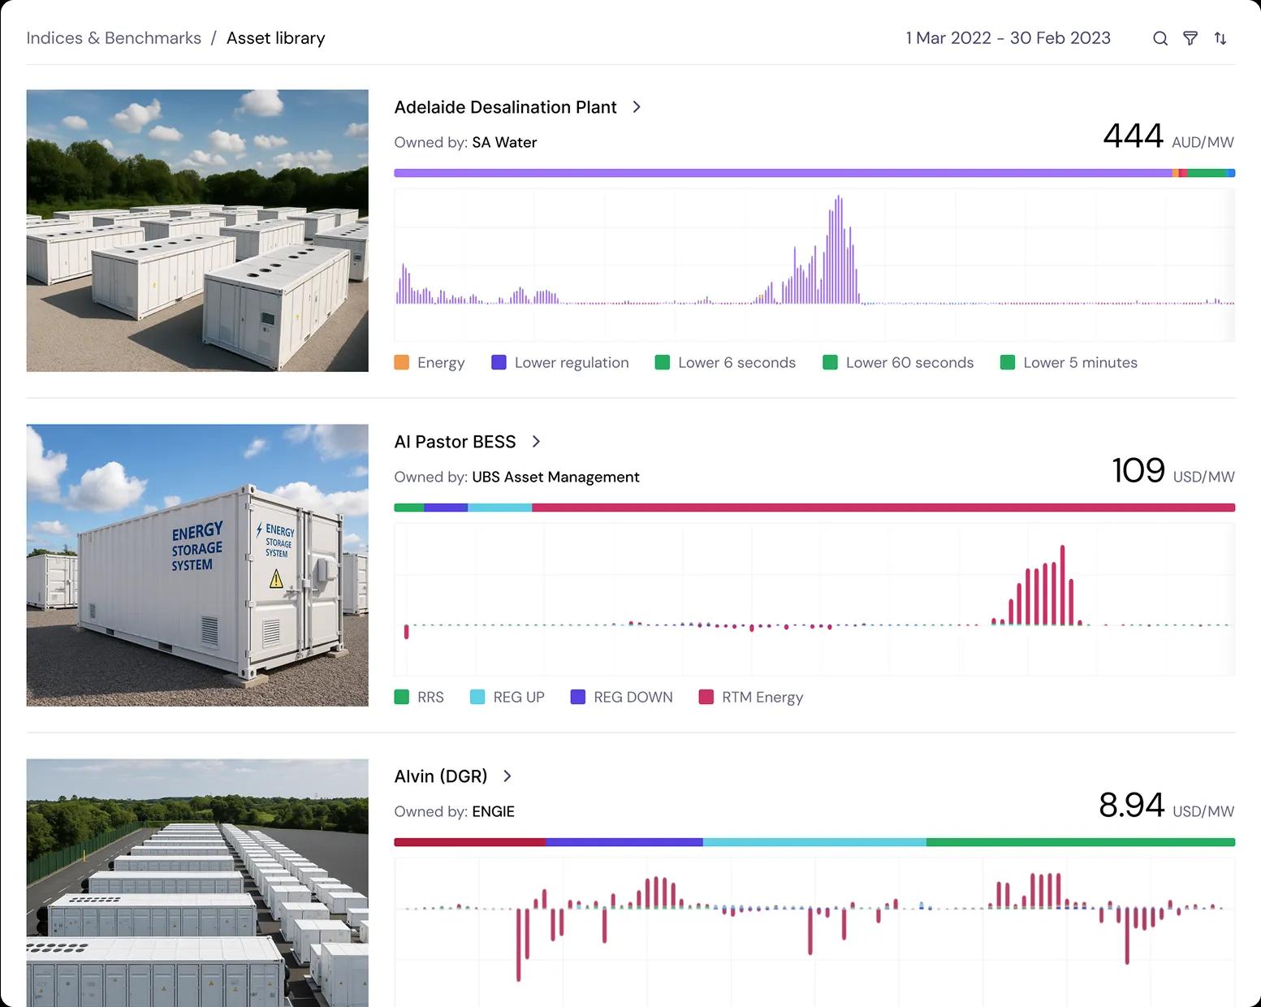
Task: Open the Adelaide Desalination Plant thumbnail image
Action: [x=197, y=231]
